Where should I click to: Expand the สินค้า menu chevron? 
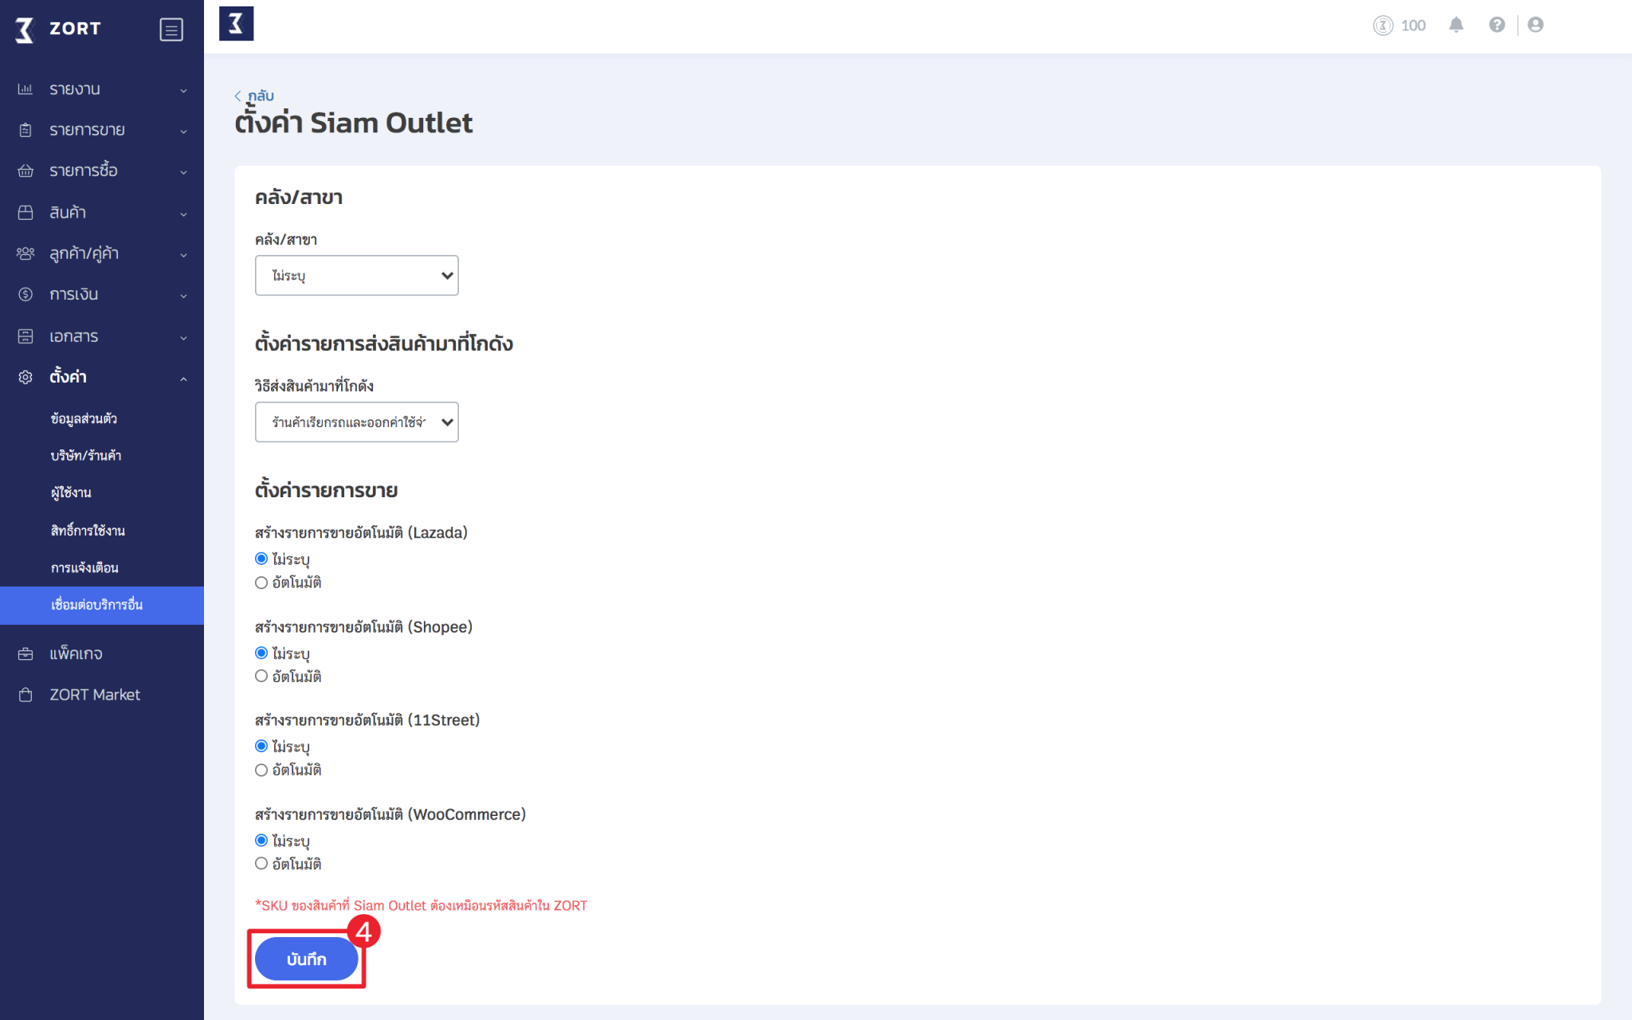pos(184,214)
